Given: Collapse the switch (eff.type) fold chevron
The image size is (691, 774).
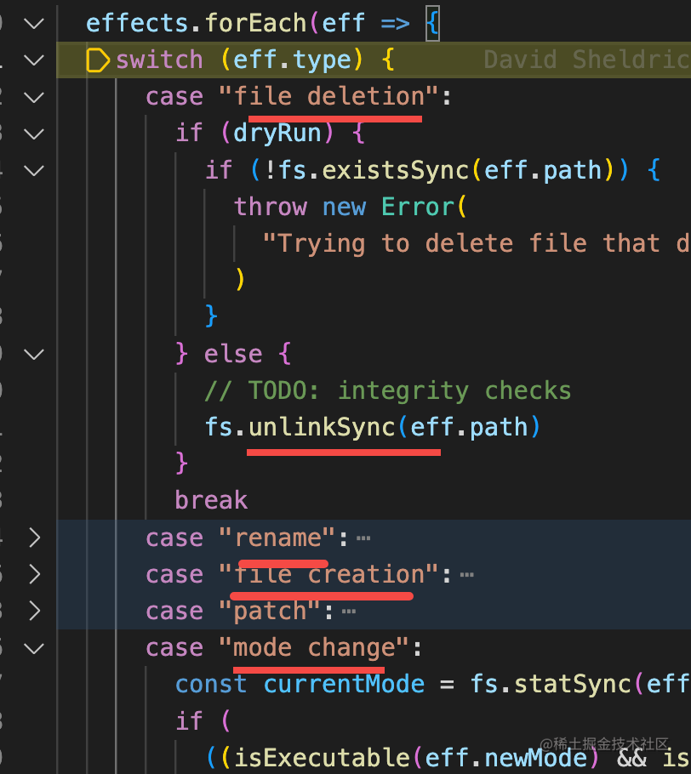Looking at the screenshot, I should [34, 60].
